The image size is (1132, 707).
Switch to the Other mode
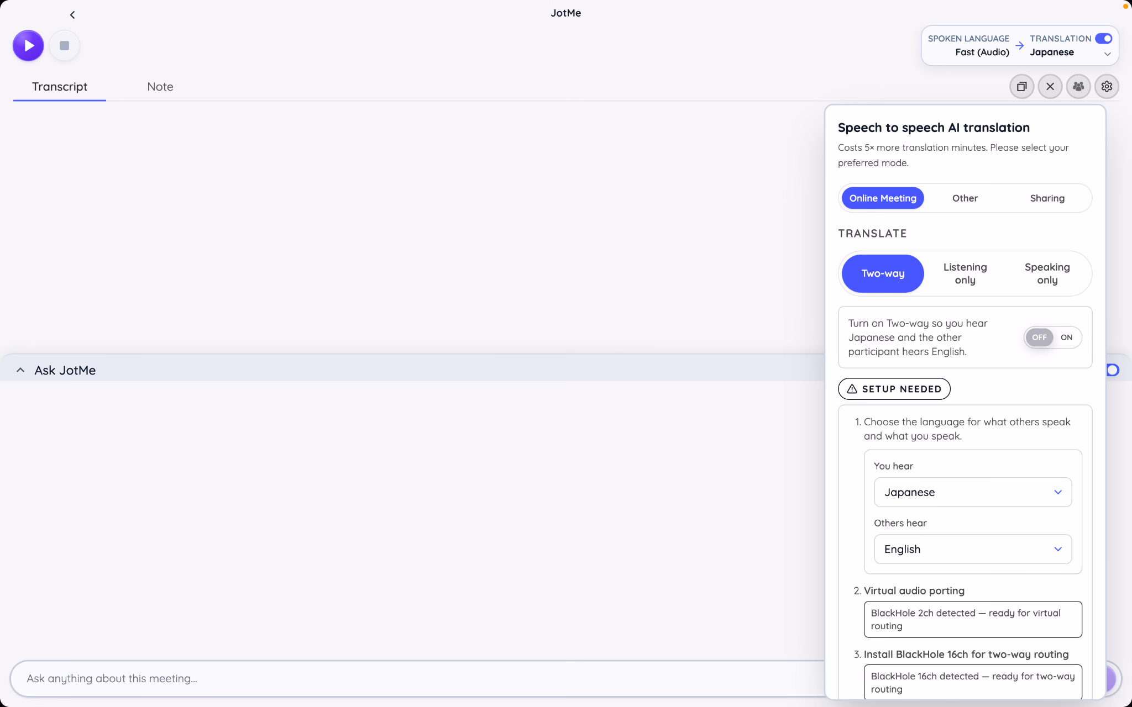point(965,198)
